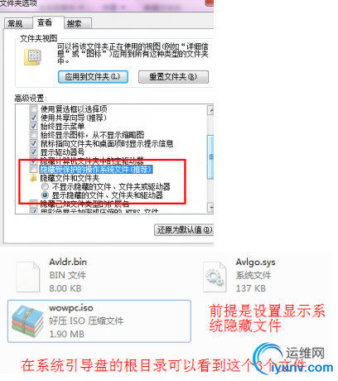Switch to the 搜索 tab

click(75, 24)
